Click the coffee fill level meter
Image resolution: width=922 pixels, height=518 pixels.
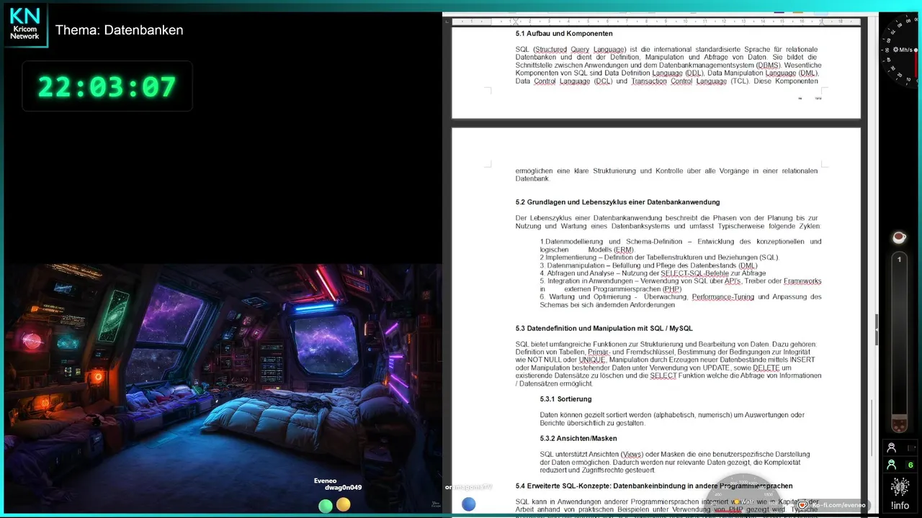click(899, 343)
